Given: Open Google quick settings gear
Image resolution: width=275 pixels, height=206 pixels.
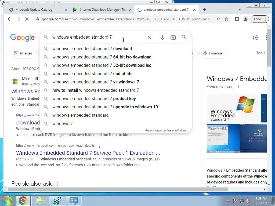Looking at the screenshot, I should (256, 38).
